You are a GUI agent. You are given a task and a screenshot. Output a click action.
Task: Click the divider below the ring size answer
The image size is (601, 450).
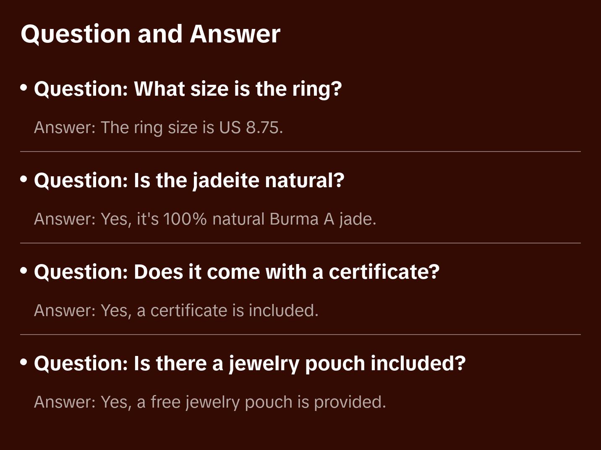pyautogui.click(x=300, y=152)
